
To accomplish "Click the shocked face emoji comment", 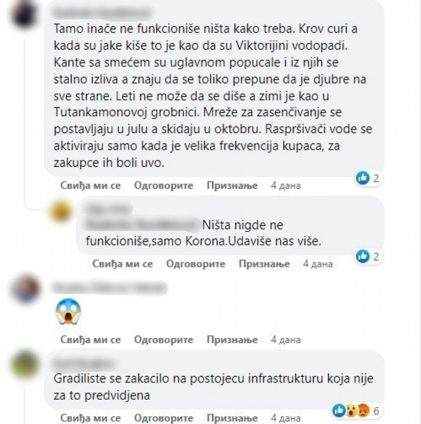I will click(68, 311).
